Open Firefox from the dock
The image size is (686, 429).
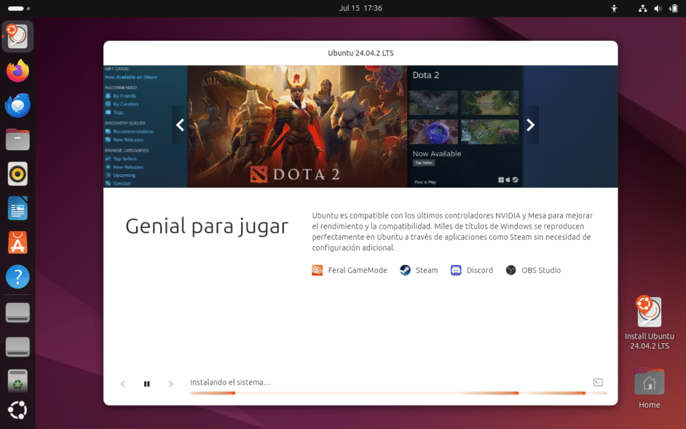(17, 70)
